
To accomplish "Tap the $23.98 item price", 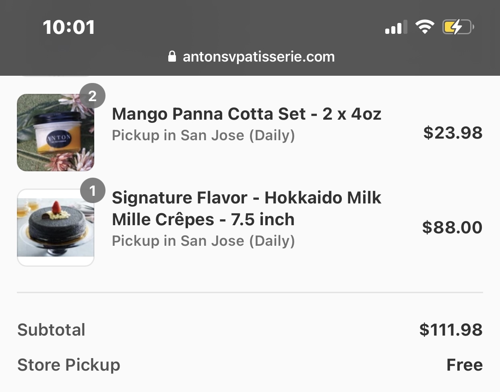I will pyautogui.click(x=452, y=133).
